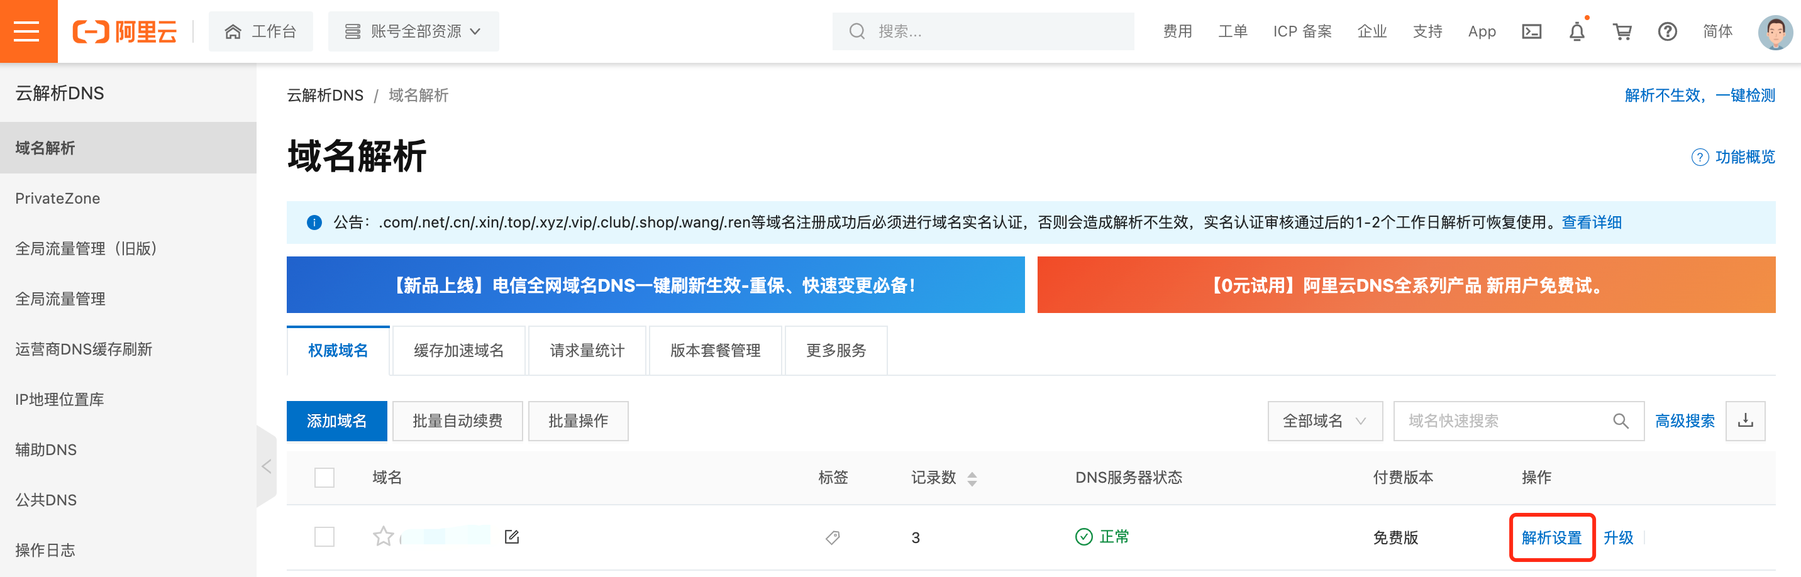Click the orange 0元试用 banner
1801x577 pixels.
pyautogui.click(x=1406, y=284)
